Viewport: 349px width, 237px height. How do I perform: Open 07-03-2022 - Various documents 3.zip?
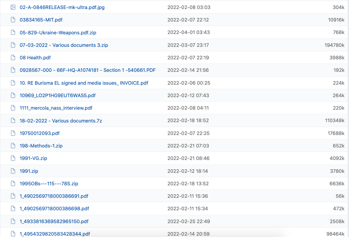64,45
